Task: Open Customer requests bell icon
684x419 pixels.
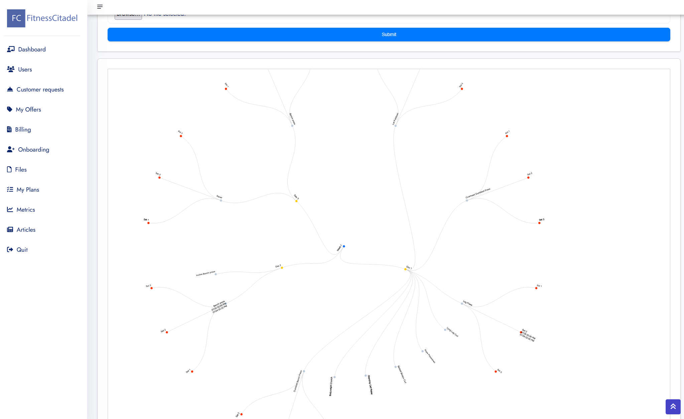Action: click(10, 89)
